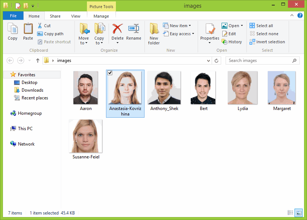Select the Aaron image thumbnail

pyautogui.click(x=85, y=88)
